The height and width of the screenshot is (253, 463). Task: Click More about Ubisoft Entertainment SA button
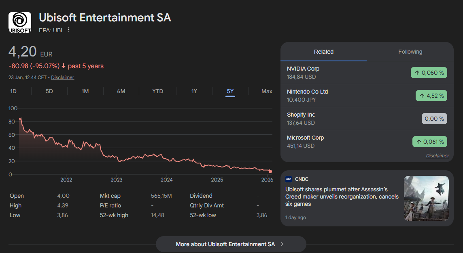[x=231, y=244]
